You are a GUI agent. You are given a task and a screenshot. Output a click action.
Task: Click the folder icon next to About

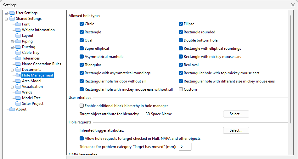point(12,109)
